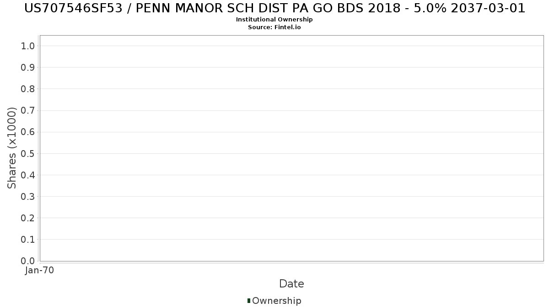The width and height of the screenshot is (549, 308).
Task: Click the Source: Fintel.io text
Action: [274, 27]
